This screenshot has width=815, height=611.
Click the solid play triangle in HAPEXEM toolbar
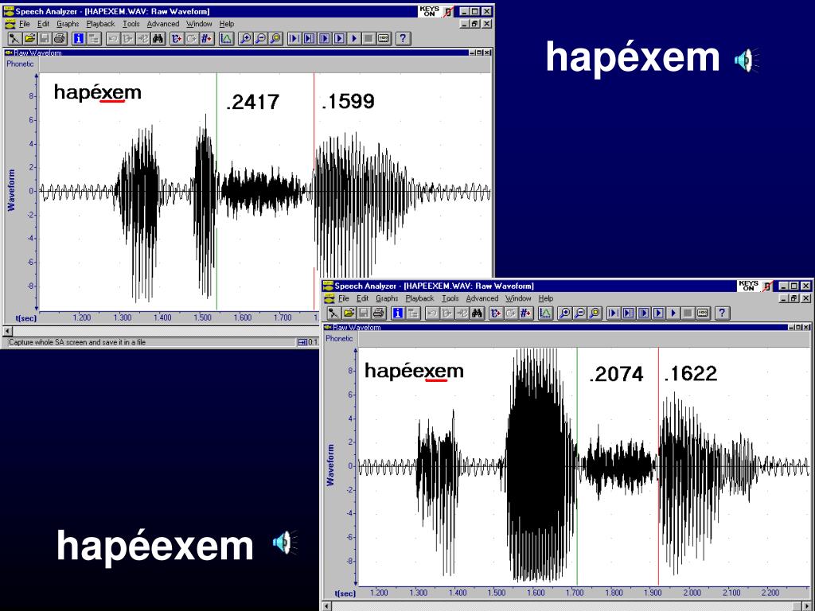point(354,38)
